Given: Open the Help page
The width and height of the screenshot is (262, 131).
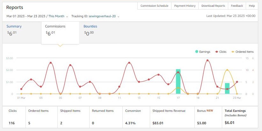Looking at the screenshot, I should point(252,6).
